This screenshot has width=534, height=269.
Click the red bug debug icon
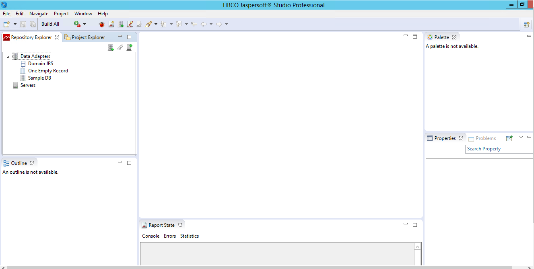tap(101, 24)
